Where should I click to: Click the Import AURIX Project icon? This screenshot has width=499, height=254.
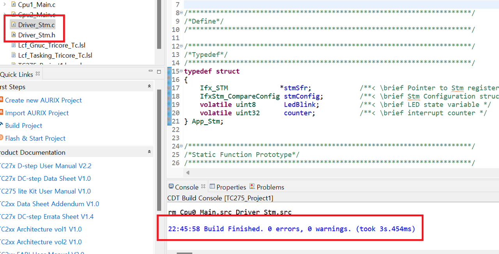tap(1, 113)
